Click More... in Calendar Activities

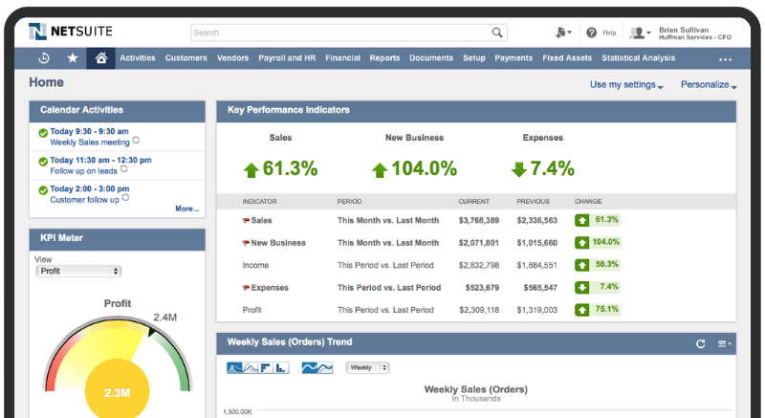(186, 209)
